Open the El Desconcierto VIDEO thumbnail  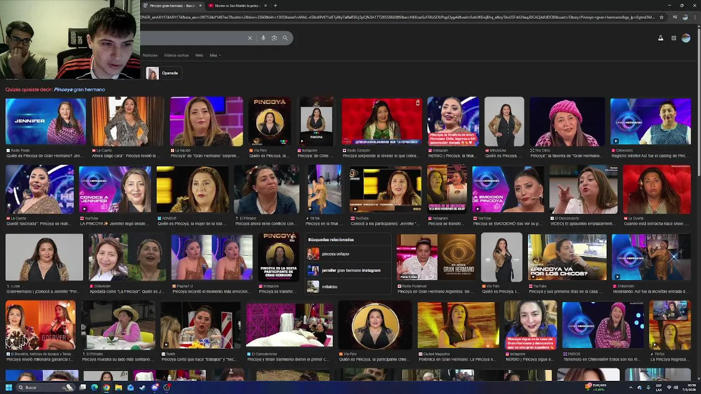point(583,189)
